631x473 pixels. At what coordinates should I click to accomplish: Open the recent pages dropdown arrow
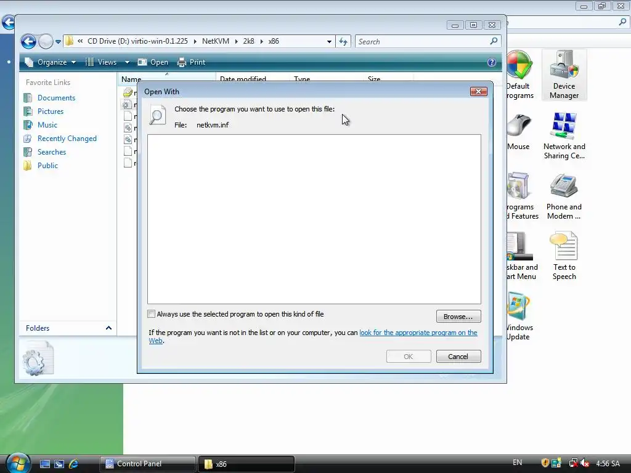(x=58, y=41)
